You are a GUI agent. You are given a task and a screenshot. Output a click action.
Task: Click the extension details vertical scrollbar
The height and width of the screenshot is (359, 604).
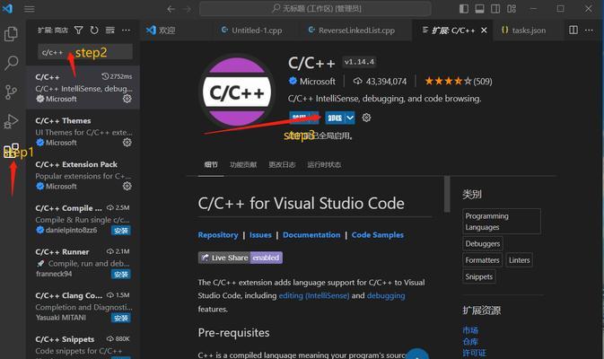447,194
